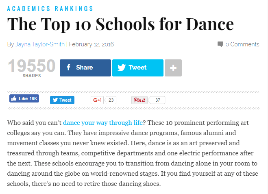Click the comment bubble icon
268x194 pixels.
click(220, 44)
